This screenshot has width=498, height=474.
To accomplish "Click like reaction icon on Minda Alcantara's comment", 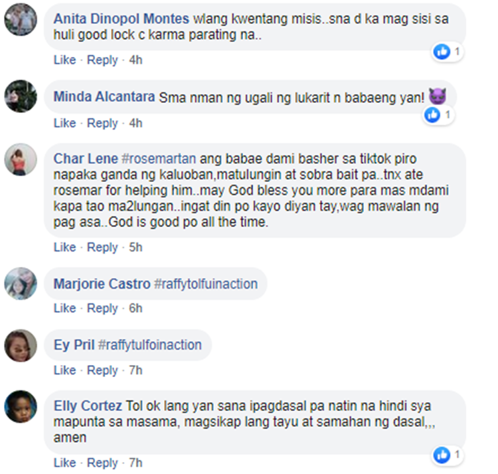I will tap(432, 115).
